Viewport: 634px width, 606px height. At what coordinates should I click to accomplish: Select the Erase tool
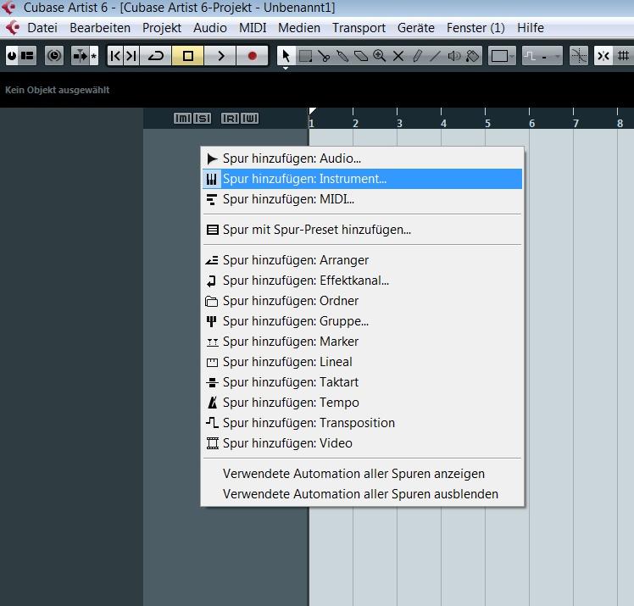coord(361,56)
